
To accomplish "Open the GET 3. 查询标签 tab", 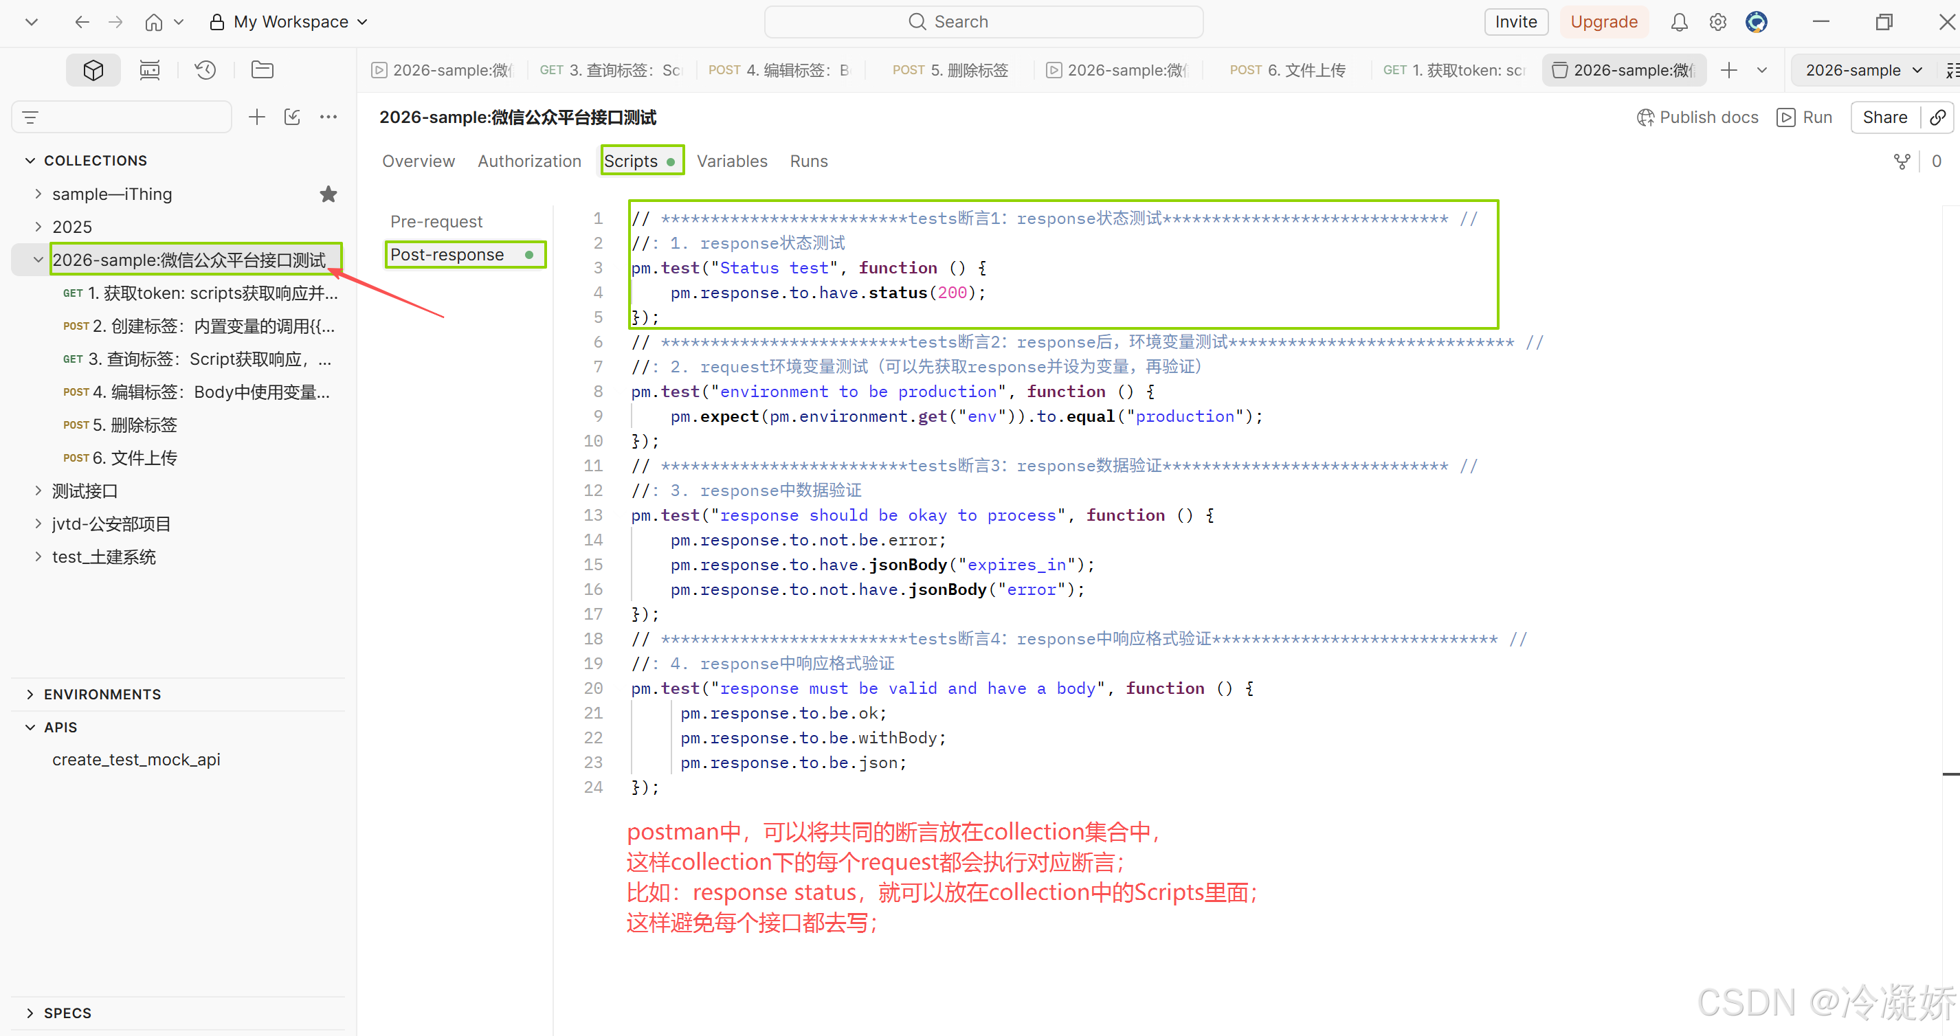I will tap(611, 70).
